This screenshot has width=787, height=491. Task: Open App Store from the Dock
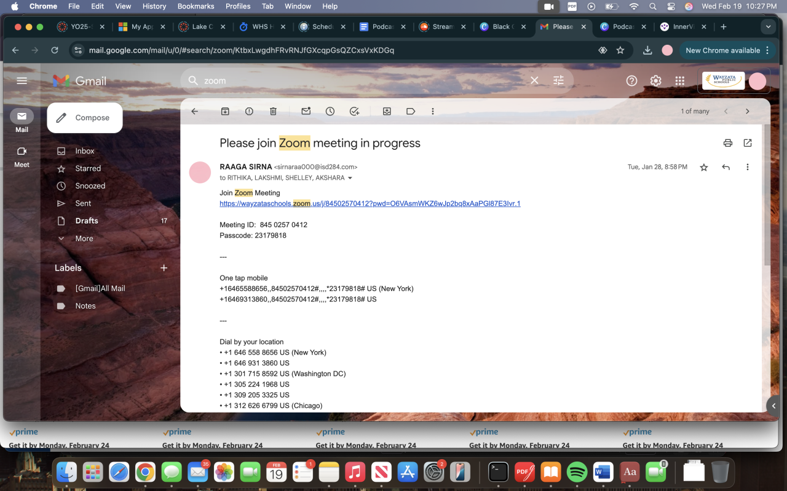tap(408, 472)
